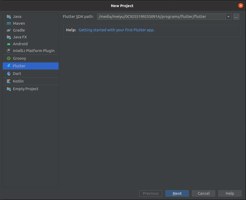
Task: Cancel the new project dialog
Action: click(203, 193)
